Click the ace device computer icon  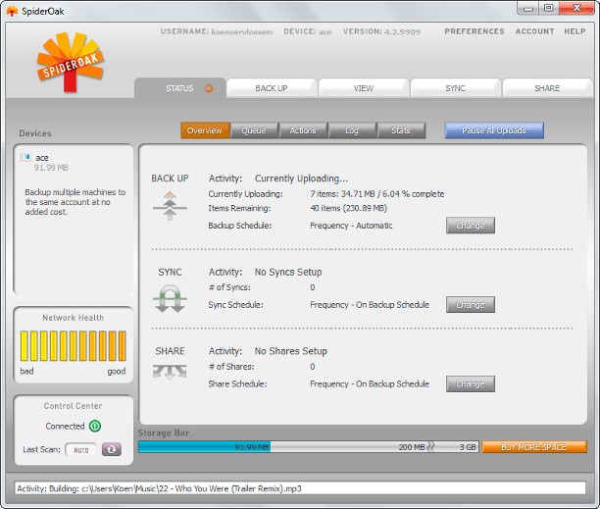(25, 157)
